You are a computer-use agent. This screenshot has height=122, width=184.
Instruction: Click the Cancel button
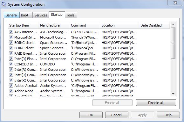click(x=117, y=115)
